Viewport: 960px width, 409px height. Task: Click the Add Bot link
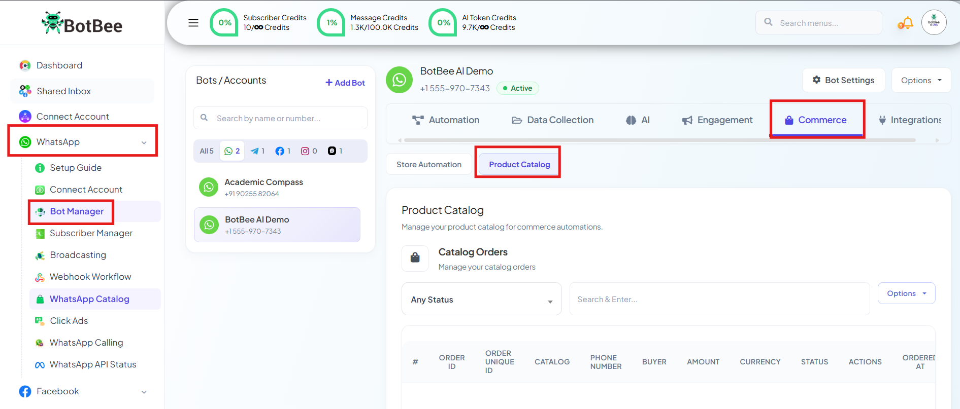345,83
